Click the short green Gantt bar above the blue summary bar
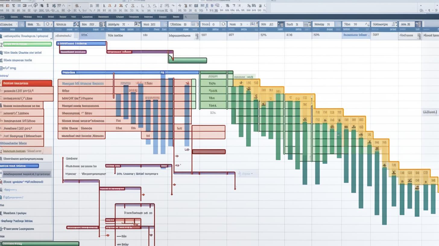The width and height of the screenshot is (439, 246). pos(188,61)
